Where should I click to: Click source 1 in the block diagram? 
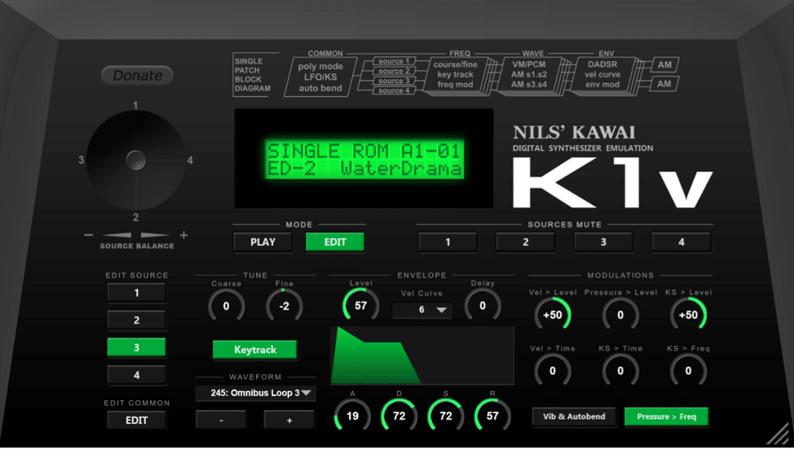tap(394, 60)
